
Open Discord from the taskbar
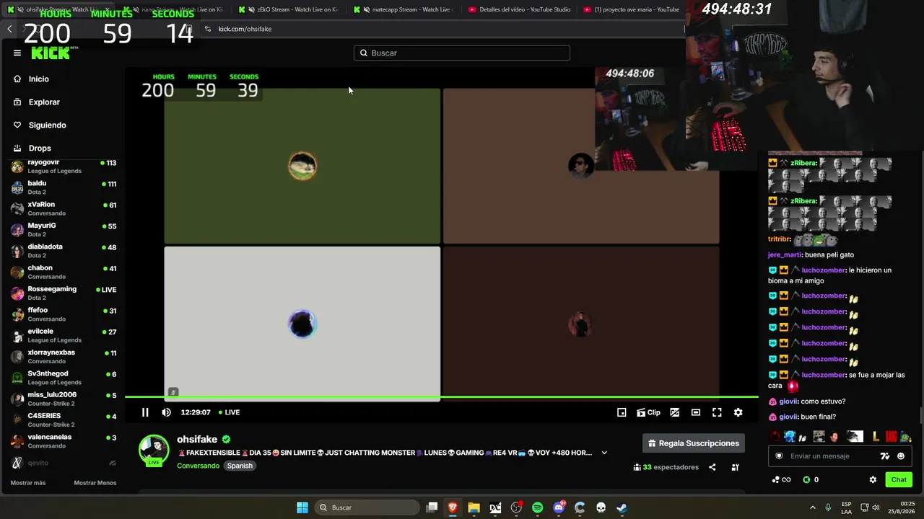click(559, 507)
